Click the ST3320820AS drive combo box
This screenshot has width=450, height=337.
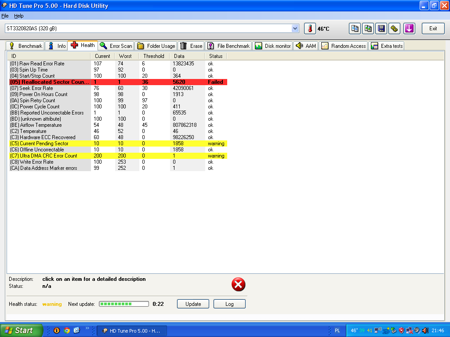point(152,29)
